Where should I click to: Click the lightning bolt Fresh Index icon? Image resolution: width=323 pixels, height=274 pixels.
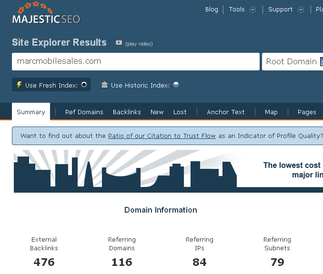pyautogui.click(x=19, y=85)
